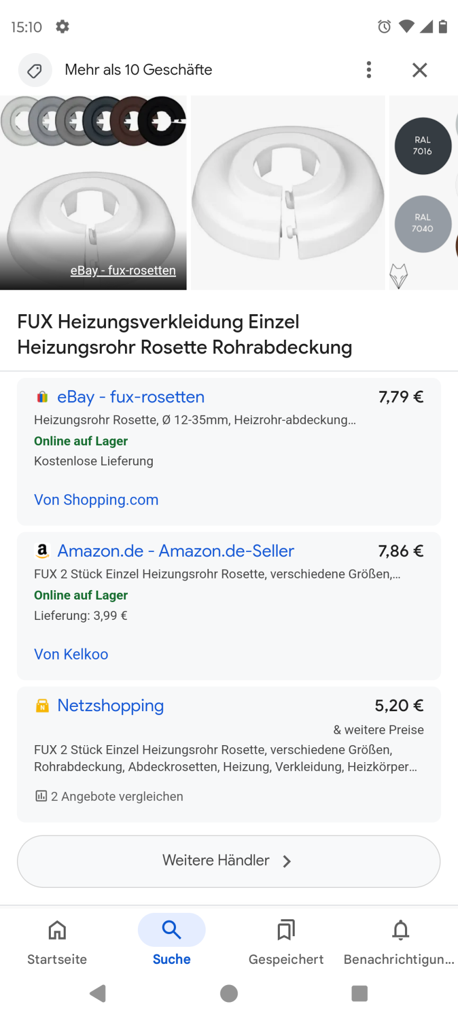
Task: Open the Netzshopping offer
Action: tap(110, 705)
